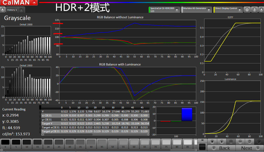
Task: Select the 25 grayscale patch
Action: (59, 144)
